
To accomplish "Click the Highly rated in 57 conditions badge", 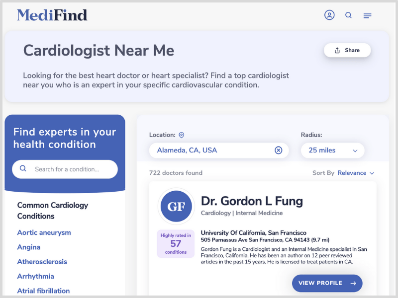I will (x=176, y=243).
